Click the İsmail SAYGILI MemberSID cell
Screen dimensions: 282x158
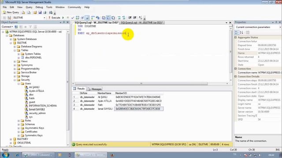point(139,109)
